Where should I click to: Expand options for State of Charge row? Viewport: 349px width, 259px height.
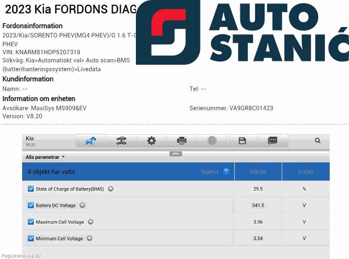111,189
